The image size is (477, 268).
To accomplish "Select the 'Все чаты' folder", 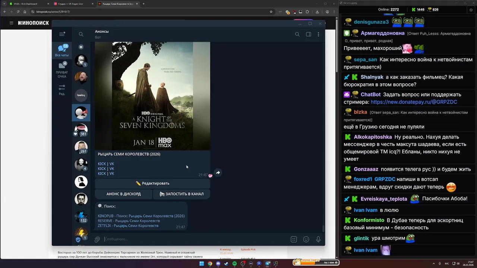I will coord(62,51).
